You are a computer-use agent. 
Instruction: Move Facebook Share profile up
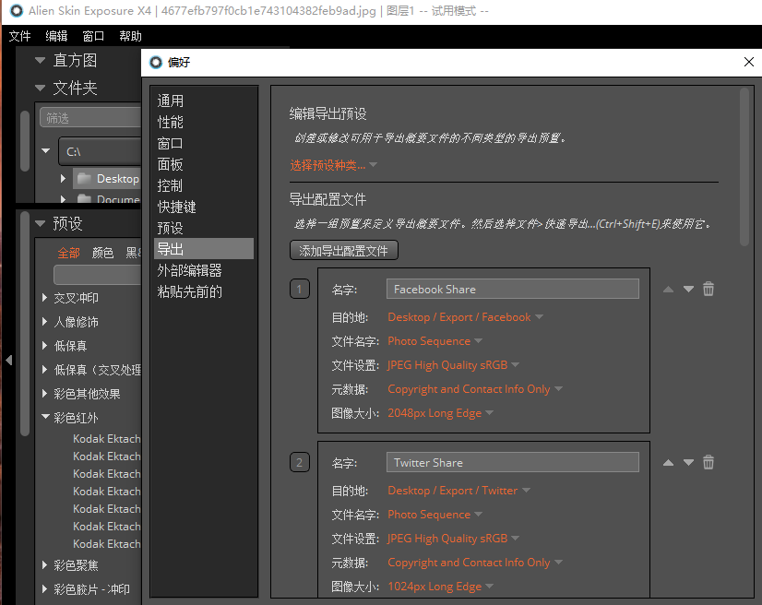(668, 289)
